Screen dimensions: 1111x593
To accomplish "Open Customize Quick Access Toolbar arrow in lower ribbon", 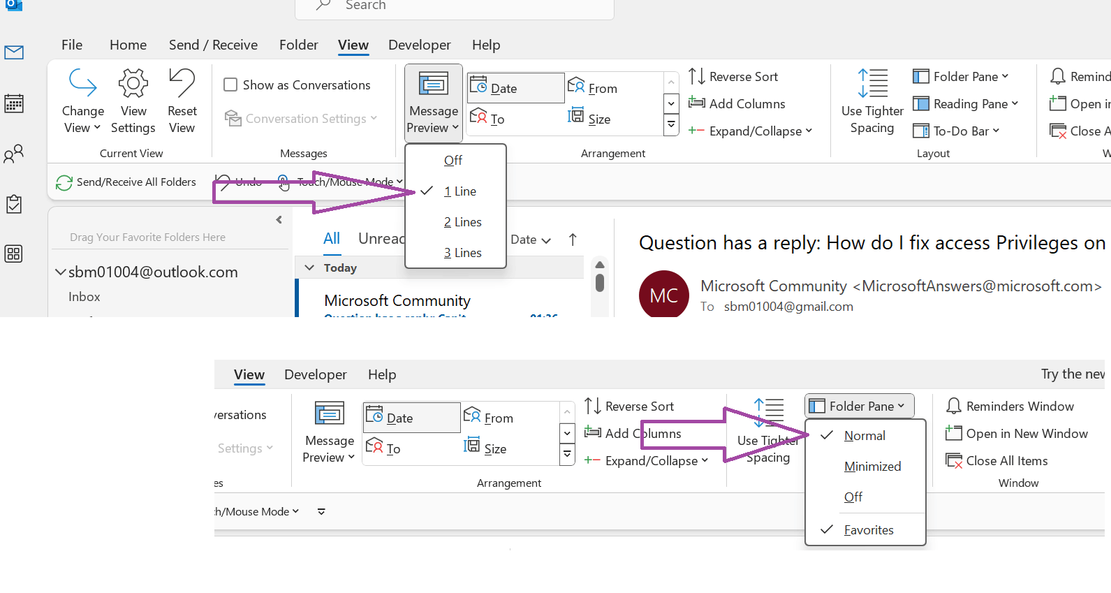I will (x=321, y=511).
